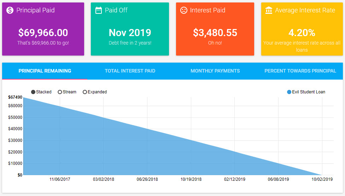Image resolution: width=345 pixels, height=196 pixels.
Task: Click the $69,966.00 principal paid amount
Action: tap(43, 33)
